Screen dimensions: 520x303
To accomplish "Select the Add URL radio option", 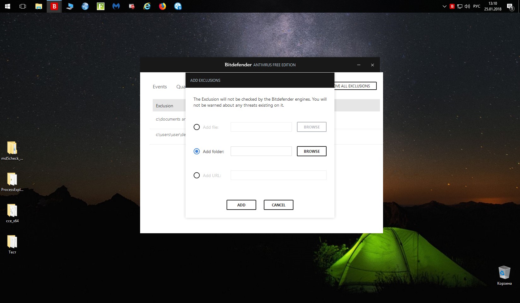I will pyautogui.click(x=197, y=175).
